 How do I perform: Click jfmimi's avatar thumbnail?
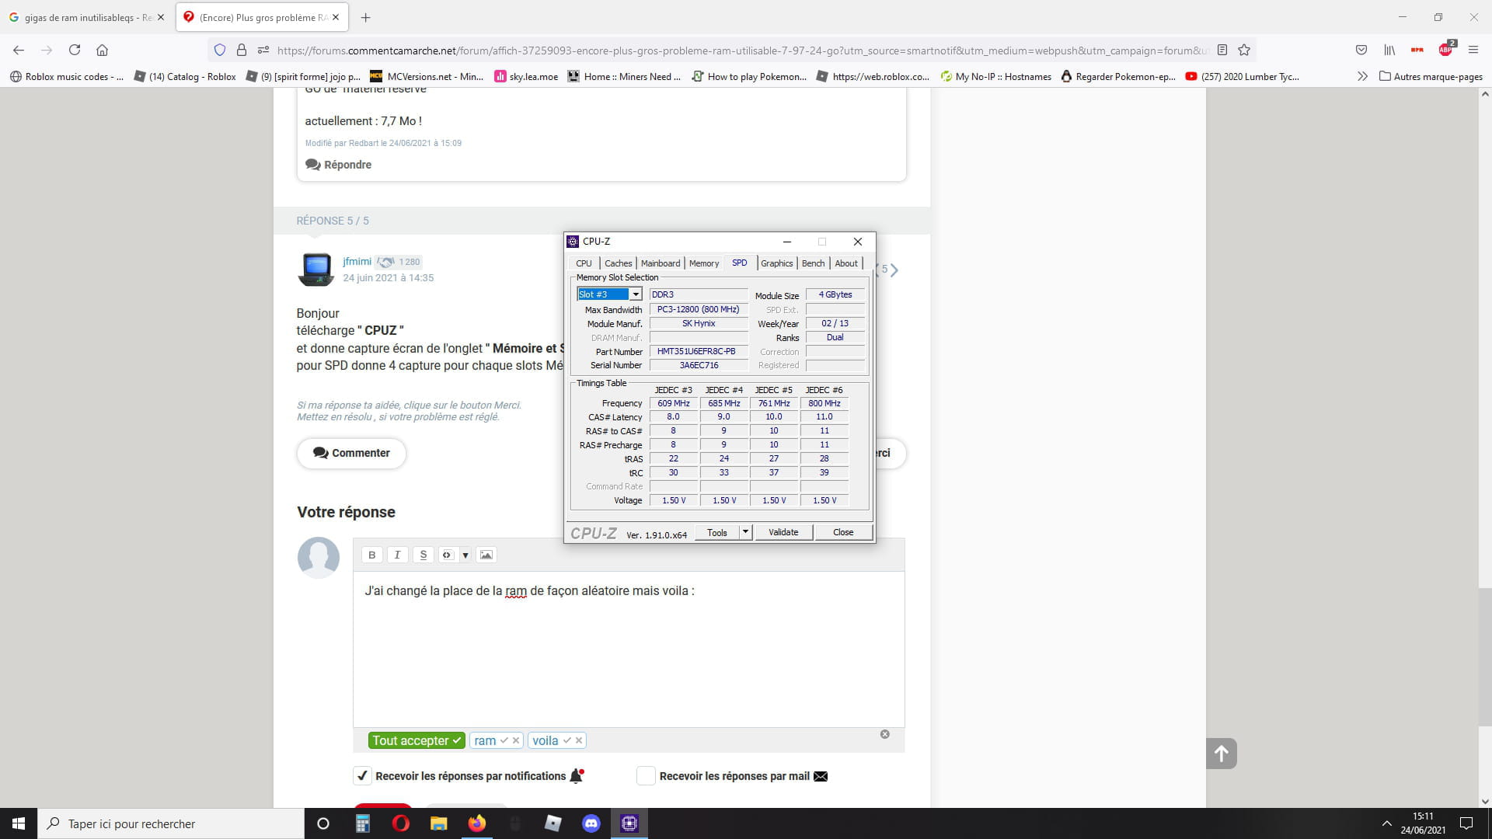(316, 270)
